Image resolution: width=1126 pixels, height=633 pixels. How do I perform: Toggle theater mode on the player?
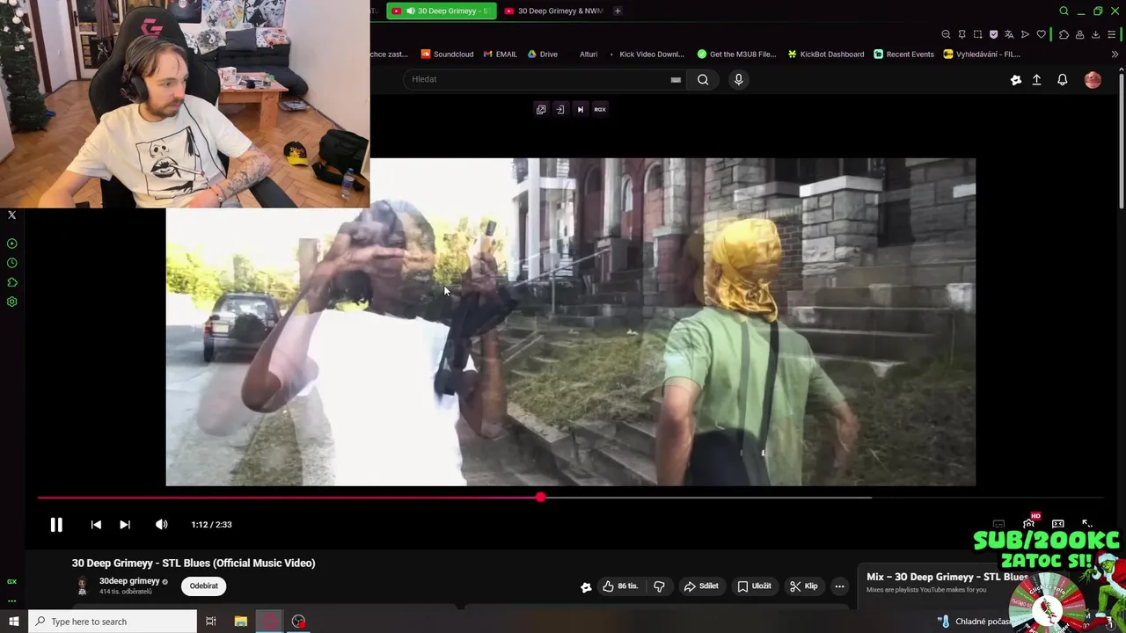[x=1058, y=524]
